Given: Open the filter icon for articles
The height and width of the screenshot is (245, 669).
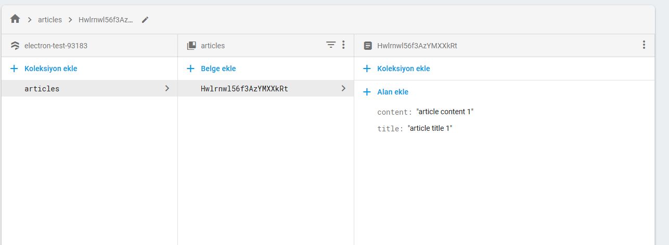Looking at the screenshot, I should 331,45.
